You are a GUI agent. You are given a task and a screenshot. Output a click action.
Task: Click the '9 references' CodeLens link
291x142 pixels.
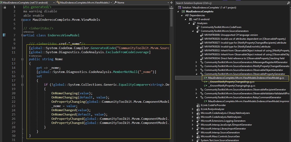pyautogui.click(x=35, y=56)
